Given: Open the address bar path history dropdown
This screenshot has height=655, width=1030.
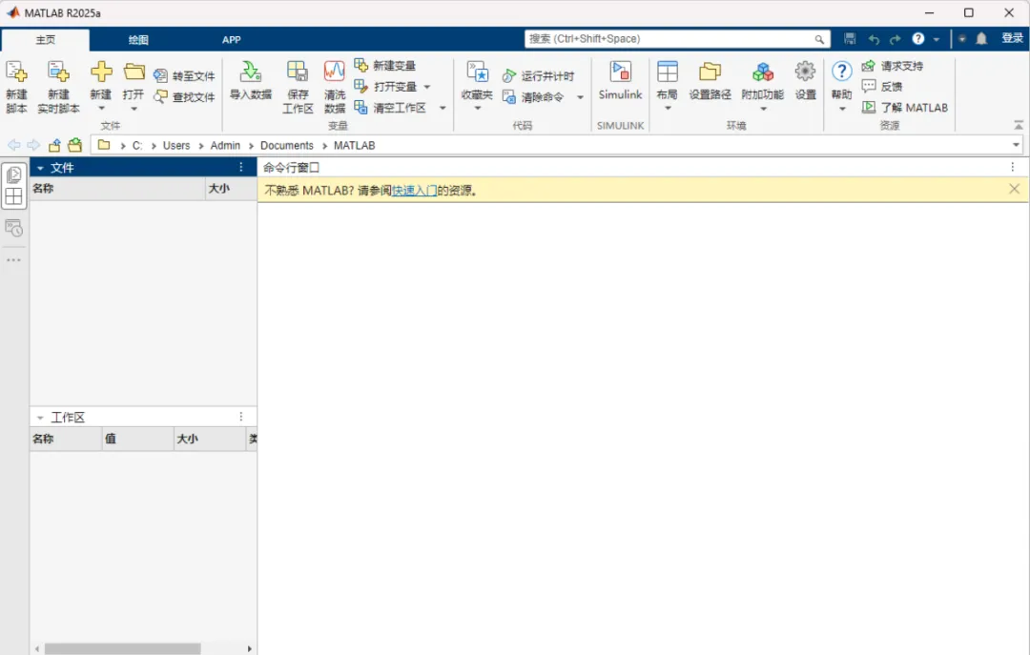Looking at the screenshot, I should tap(1017, 145).
